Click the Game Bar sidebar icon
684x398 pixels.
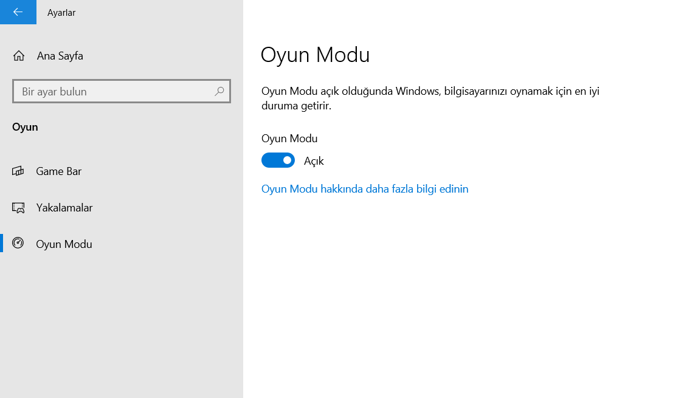[x=18, y=171]
